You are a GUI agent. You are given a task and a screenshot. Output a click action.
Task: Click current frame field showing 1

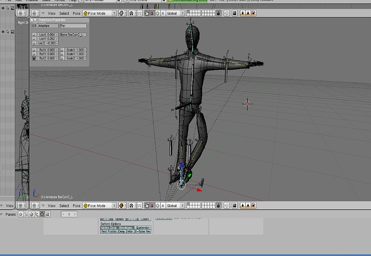[69, 215]
